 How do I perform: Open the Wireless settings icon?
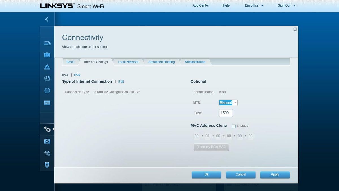click(47, 153)
